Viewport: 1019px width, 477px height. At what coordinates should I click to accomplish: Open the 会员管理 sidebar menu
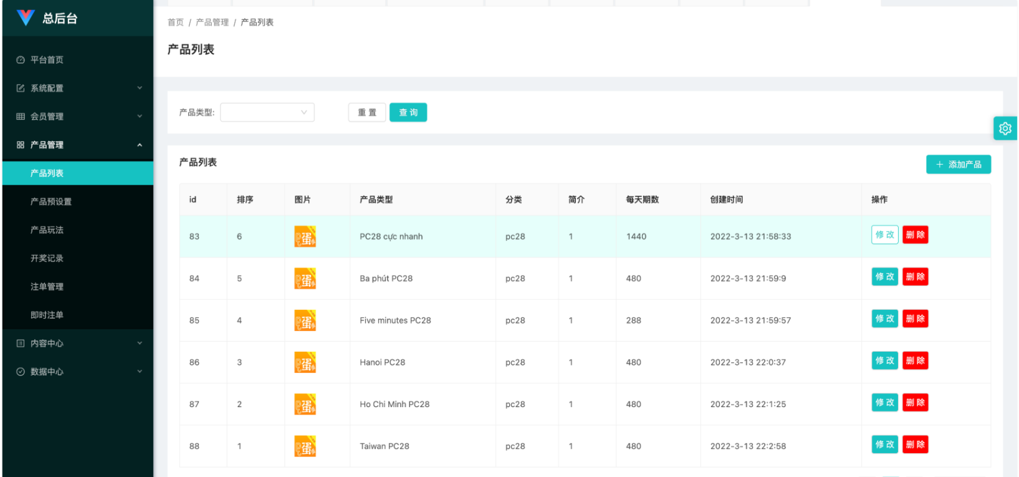tap(78, 117)
